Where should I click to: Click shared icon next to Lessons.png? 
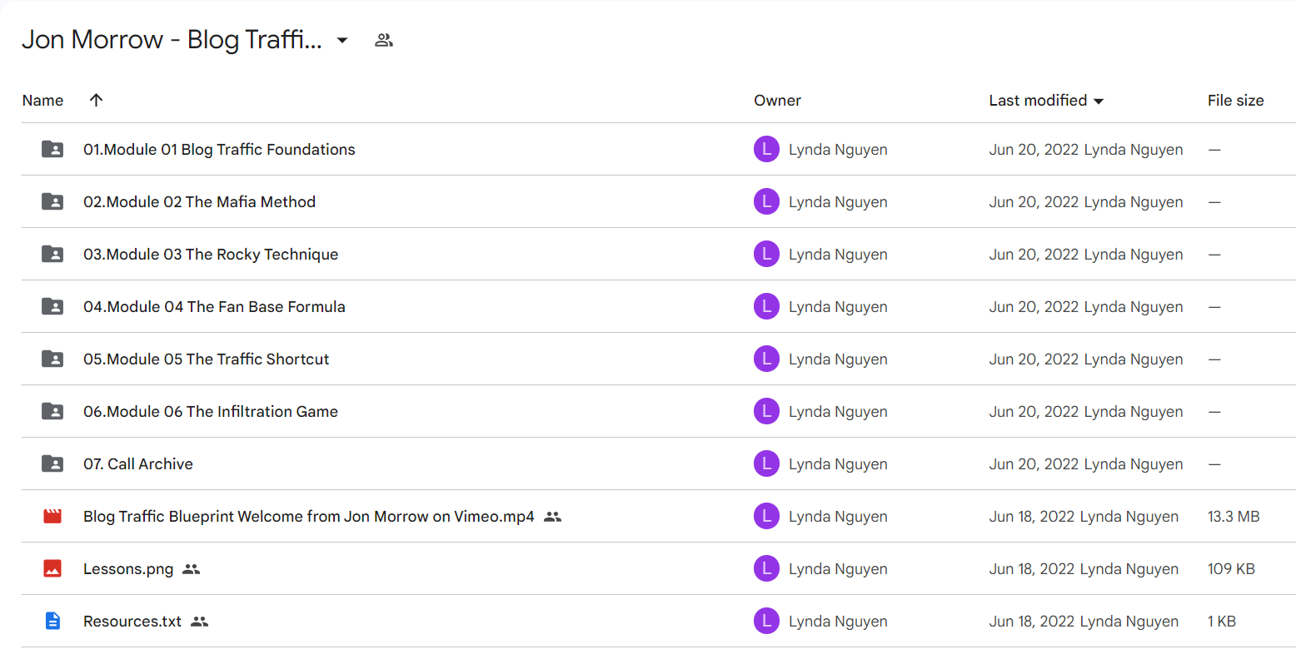[x=192, y=569]
